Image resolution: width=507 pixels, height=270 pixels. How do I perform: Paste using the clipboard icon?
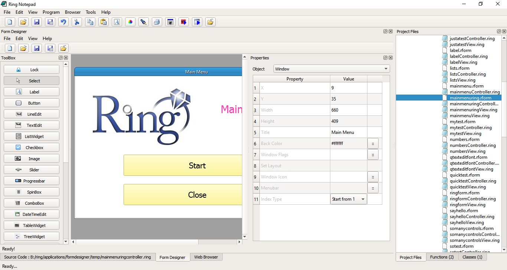[x=104, y=22]
